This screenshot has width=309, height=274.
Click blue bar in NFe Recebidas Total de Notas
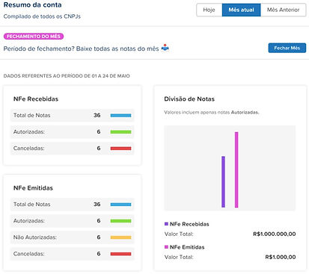click(x=120, y=116)
